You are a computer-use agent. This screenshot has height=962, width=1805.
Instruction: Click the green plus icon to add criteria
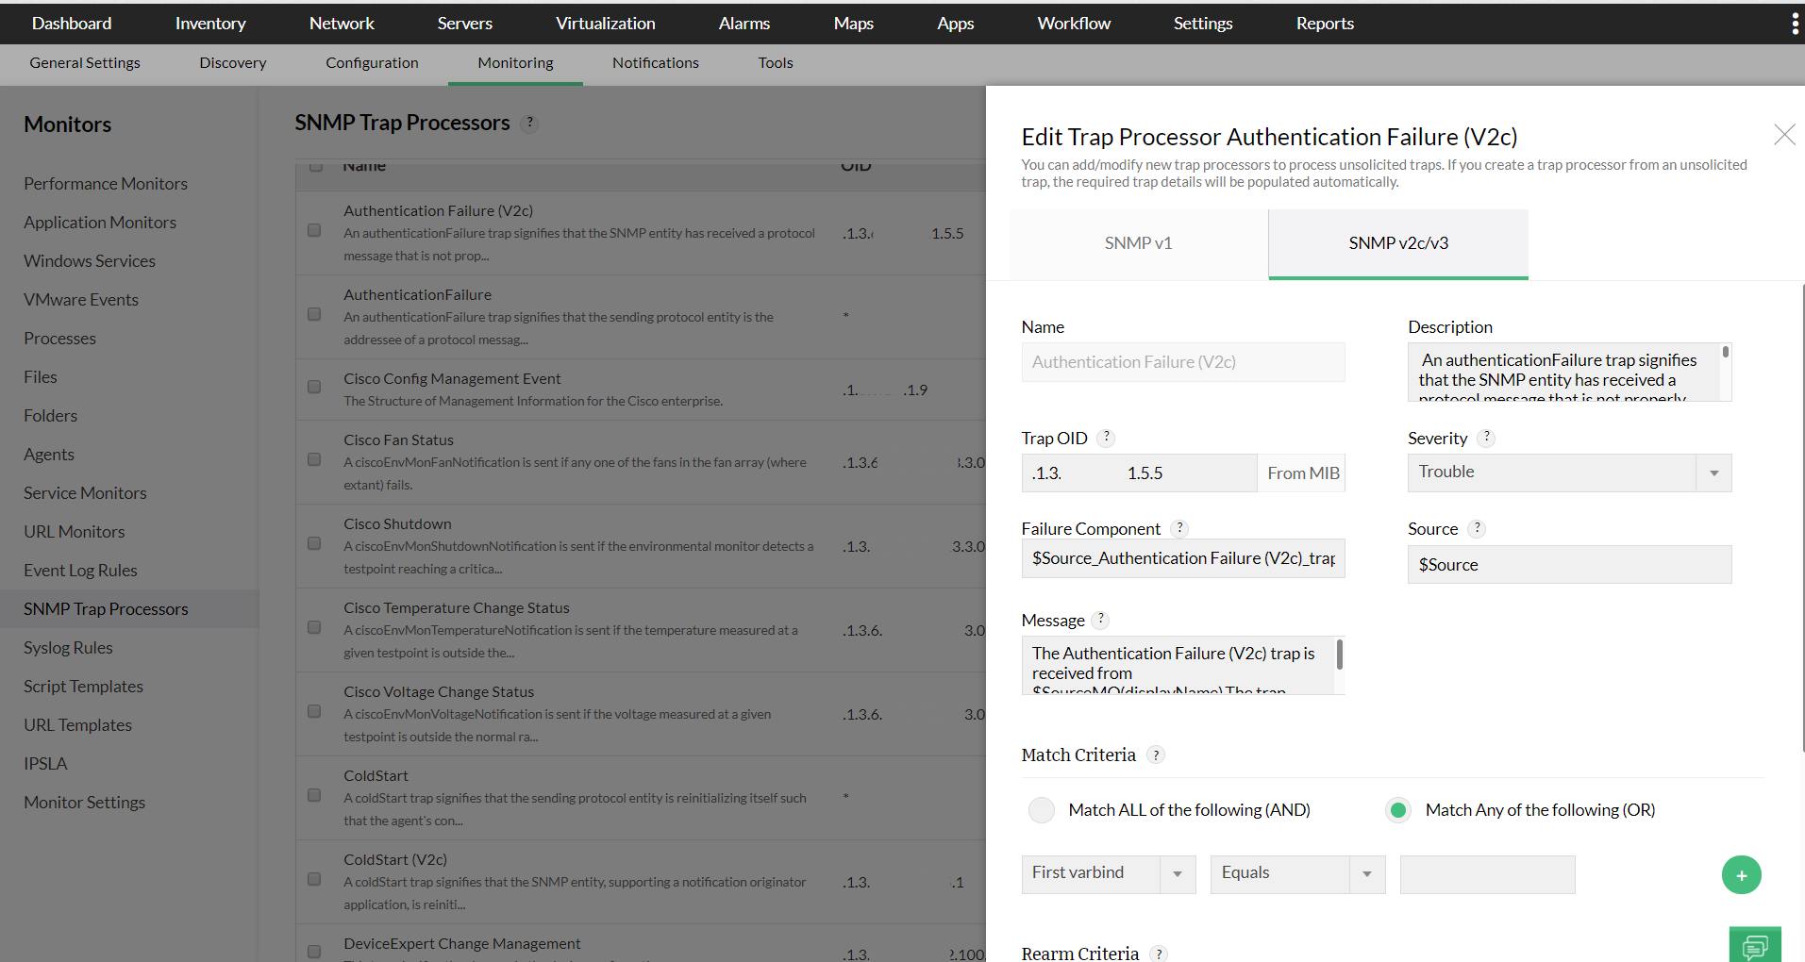(x=1741, y=874)
